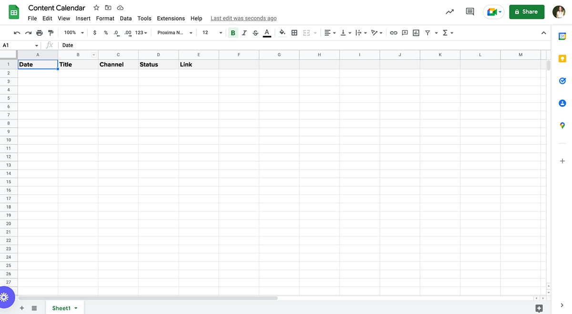572x314 pixels.
Task: Open Google Keep in the side panel
Action: (562, 58)
